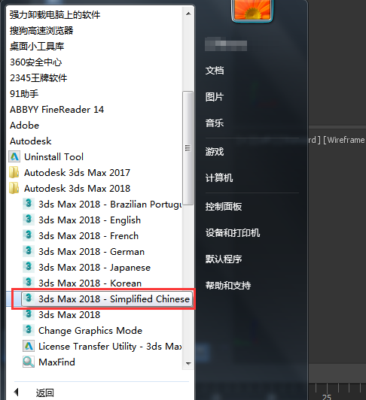Click the orange flower user picture
Image resolution: width=366 pixels, height=400 pixels.
point(252,11)
